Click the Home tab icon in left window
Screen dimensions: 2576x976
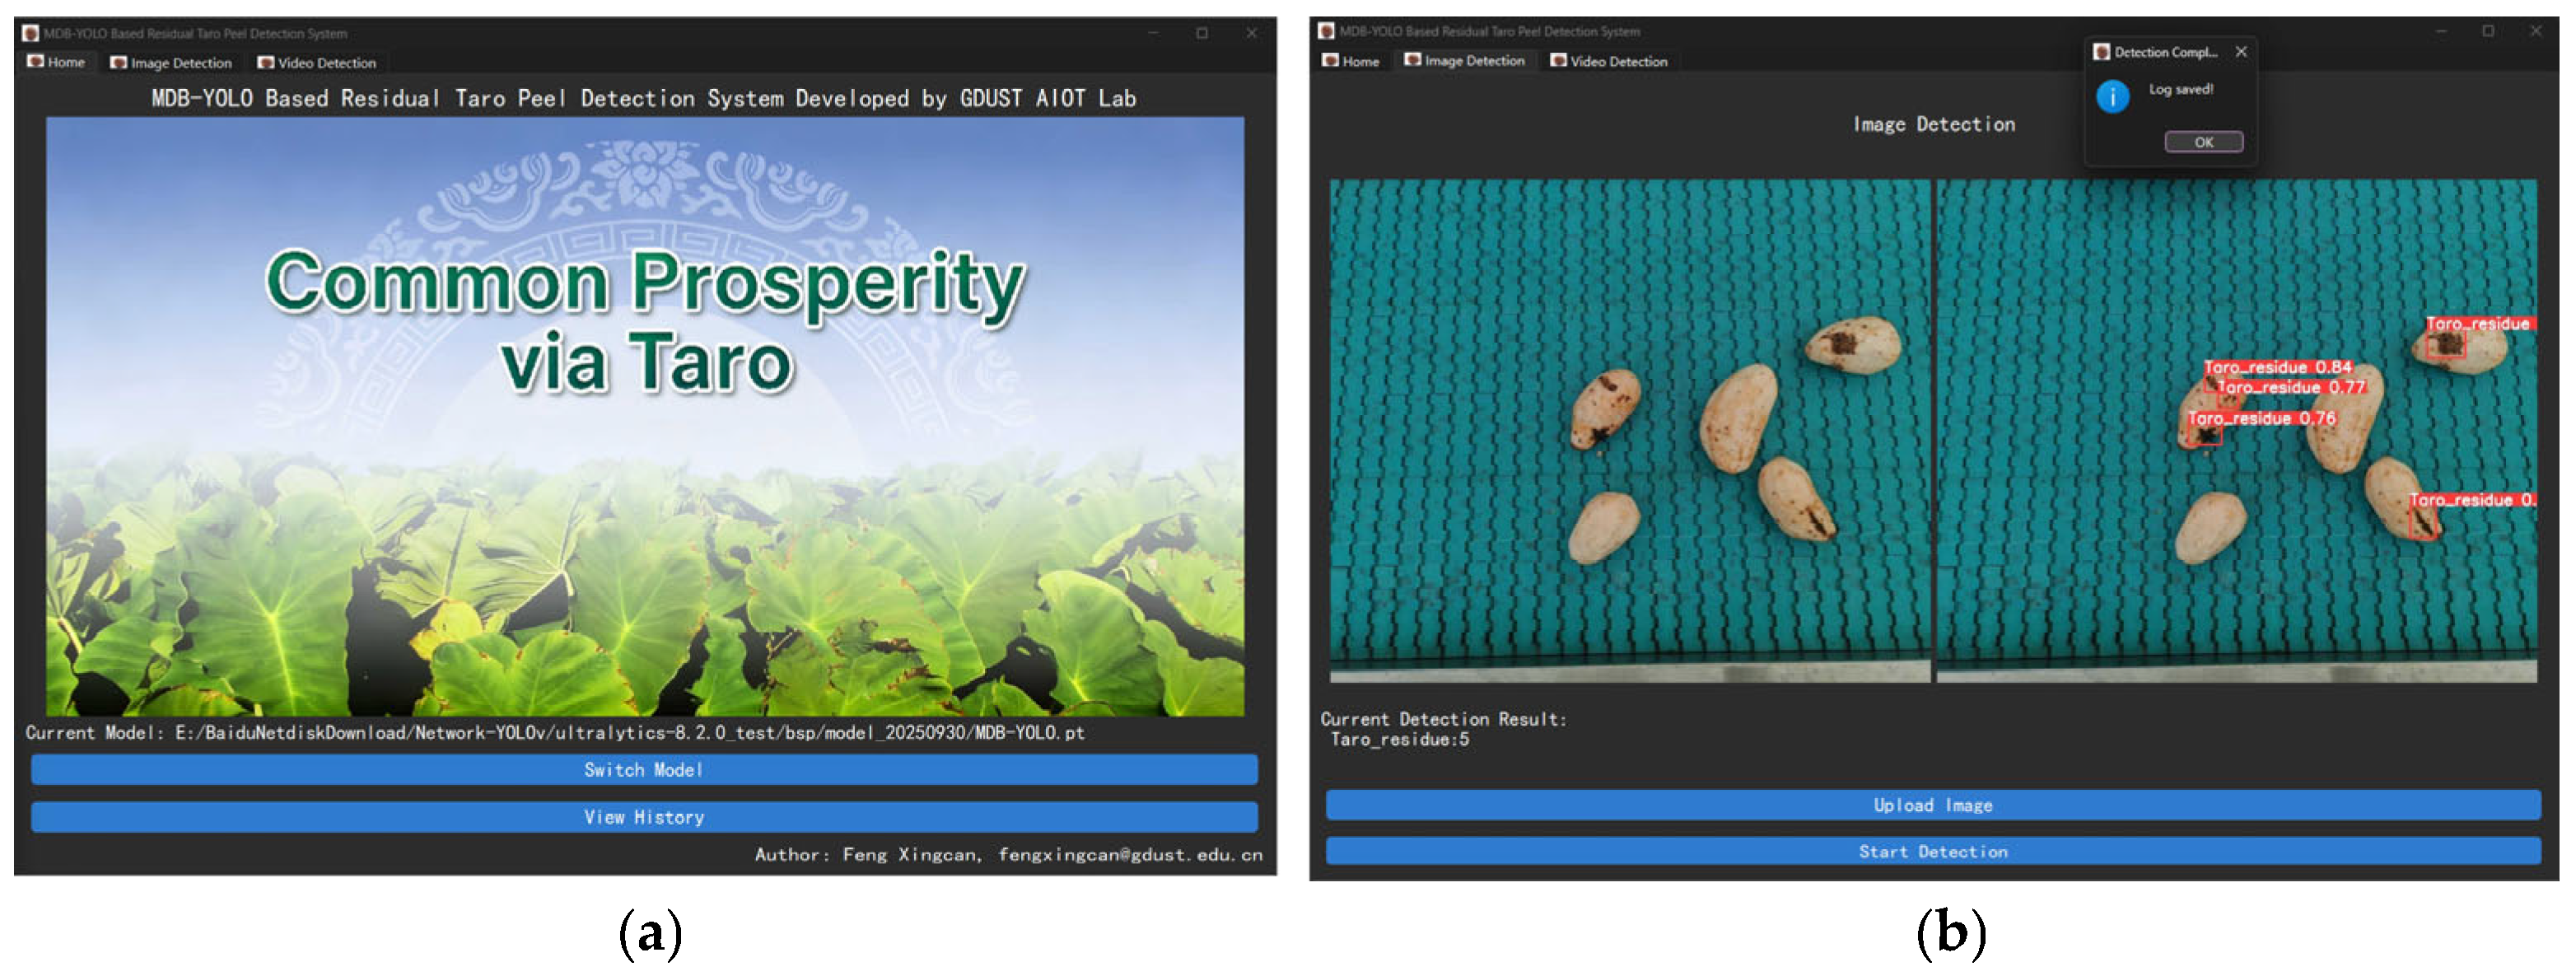36,62
